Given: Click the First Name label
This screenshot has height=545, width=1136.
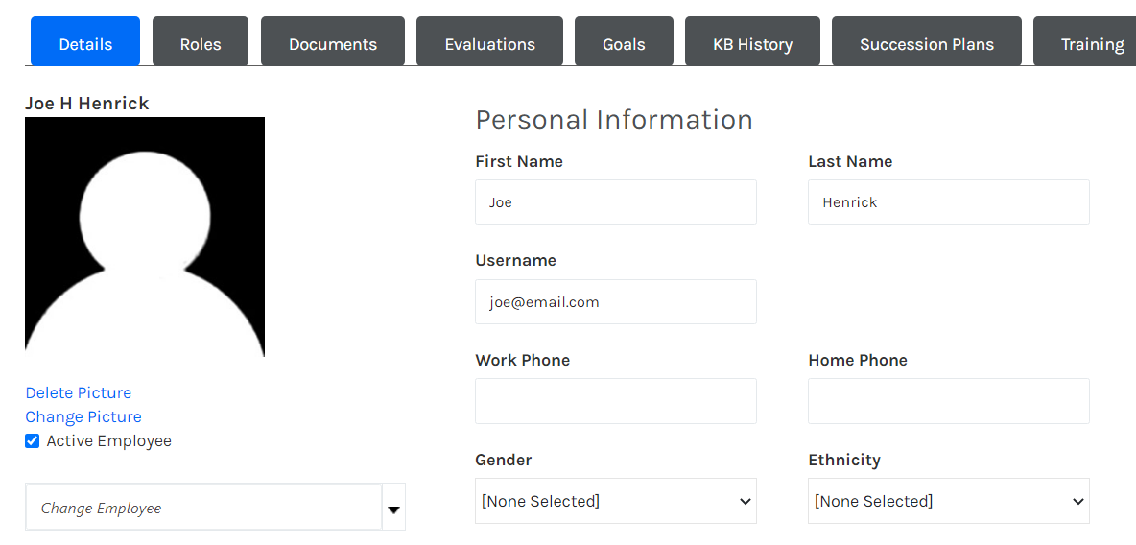Looking at the screenshot, I should point(519,161).
